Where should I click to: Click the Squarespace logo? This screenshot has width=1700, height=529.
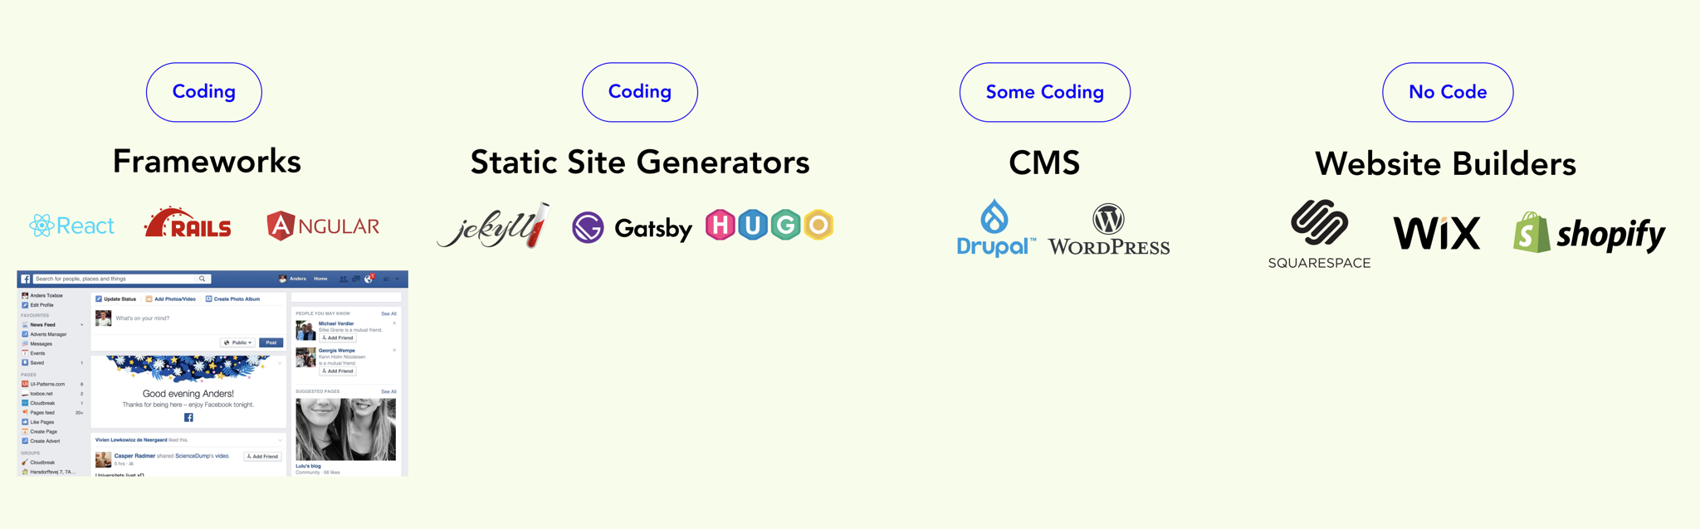1319,235
